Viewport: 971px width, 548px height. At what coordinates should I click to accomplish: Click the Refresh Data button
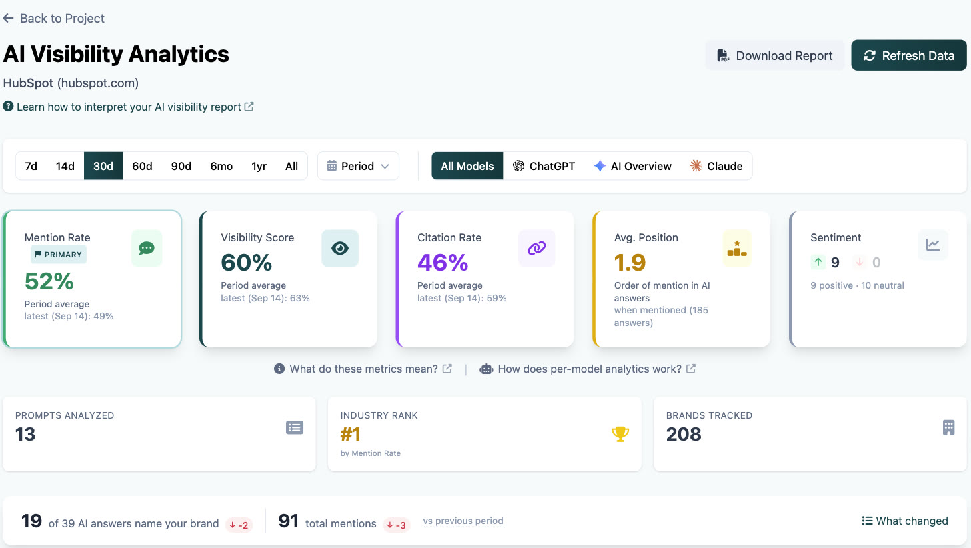(x=909, y=55)
